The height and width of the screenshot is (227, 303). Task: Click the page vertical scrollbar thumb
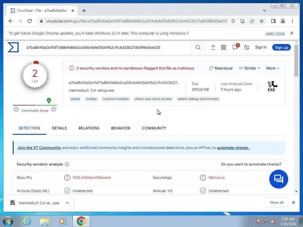296,60
